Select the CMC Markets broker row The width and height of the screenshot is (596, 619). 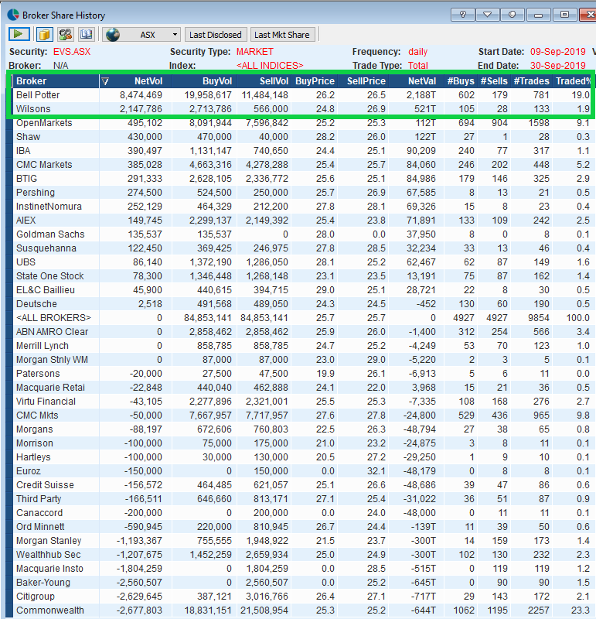[302, 165]
